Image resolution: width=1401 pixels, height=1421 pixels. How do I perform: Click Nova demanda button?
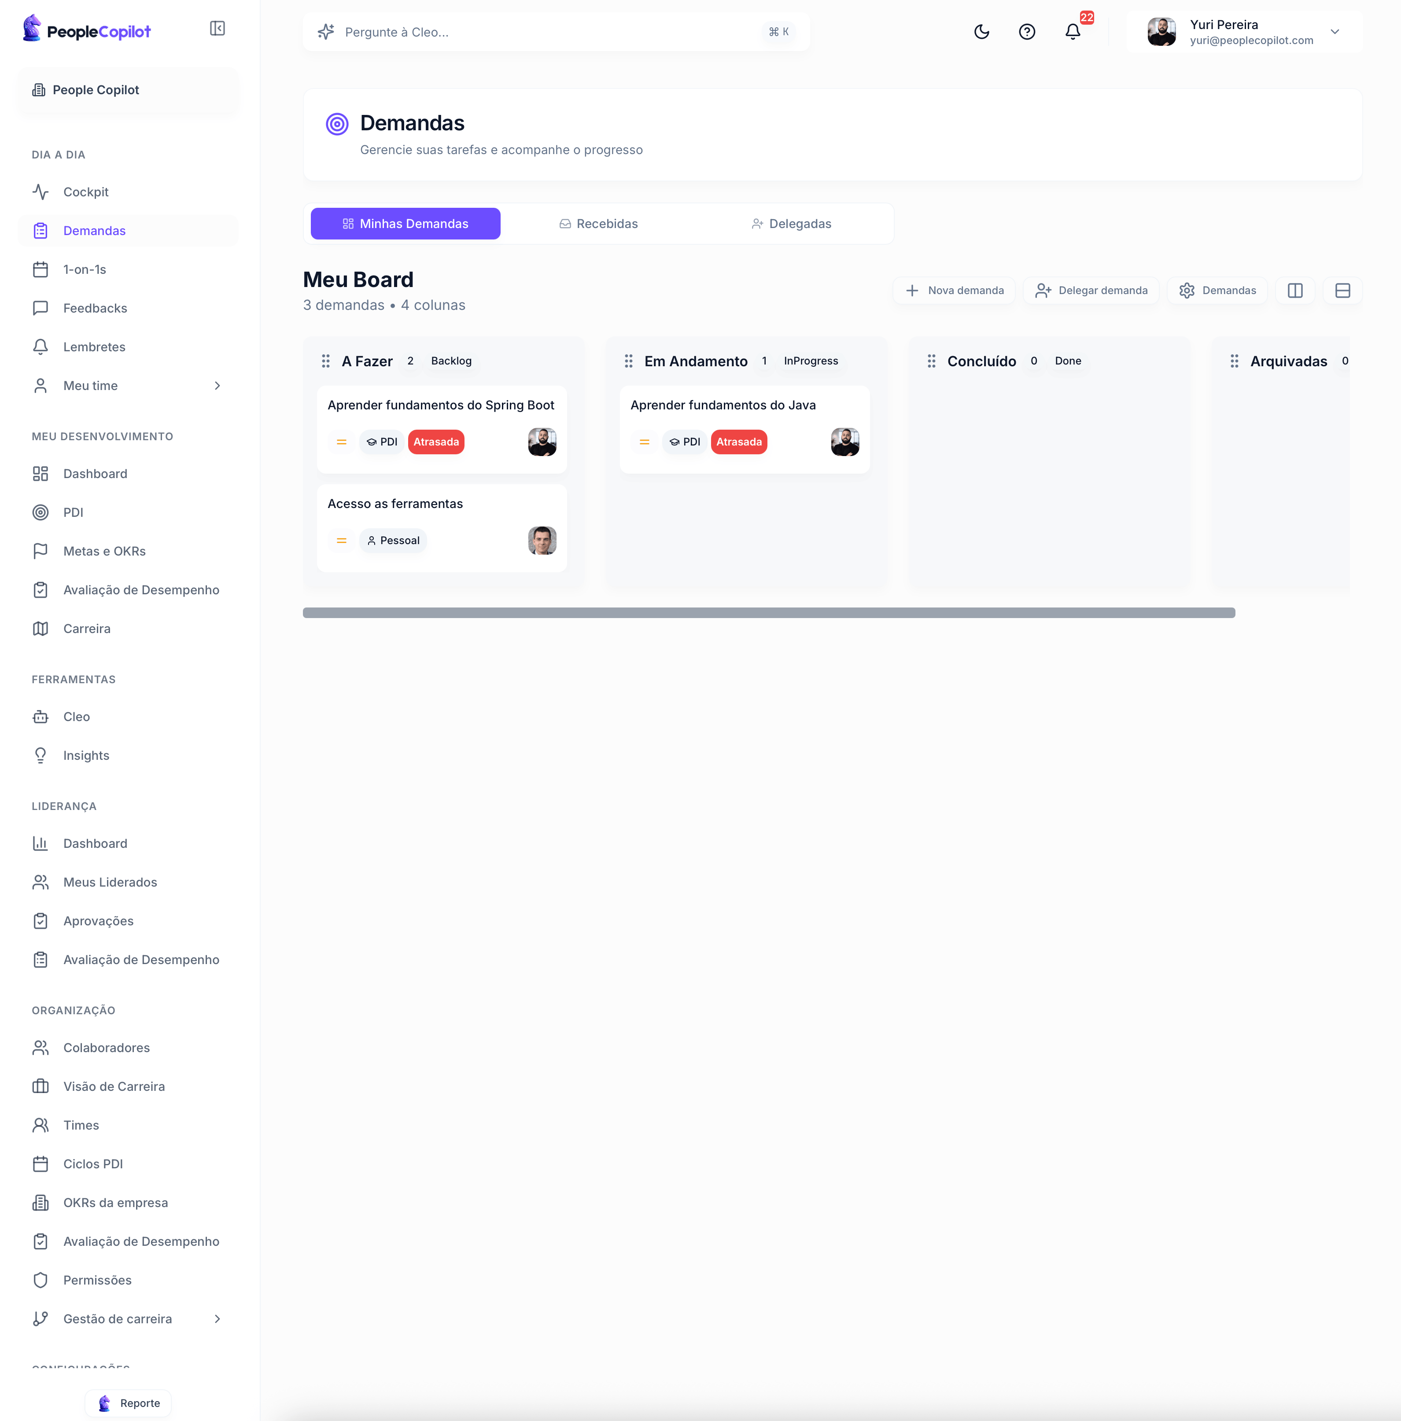pos(955,291)
